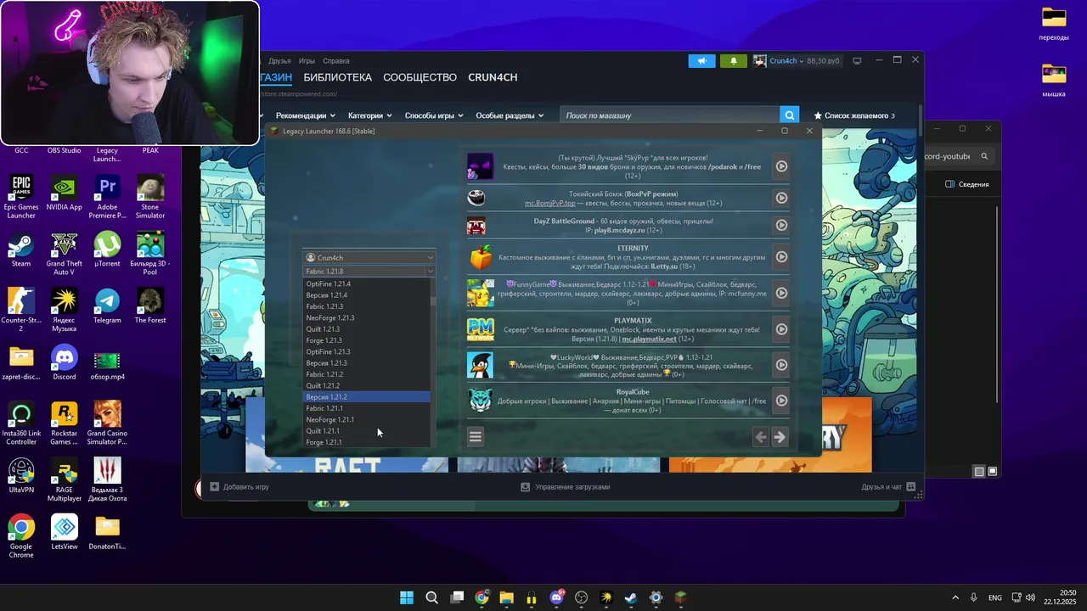Open Steam notifications bell icon
The height and width of the screenshot is (611, 1087).
point(734,61)
